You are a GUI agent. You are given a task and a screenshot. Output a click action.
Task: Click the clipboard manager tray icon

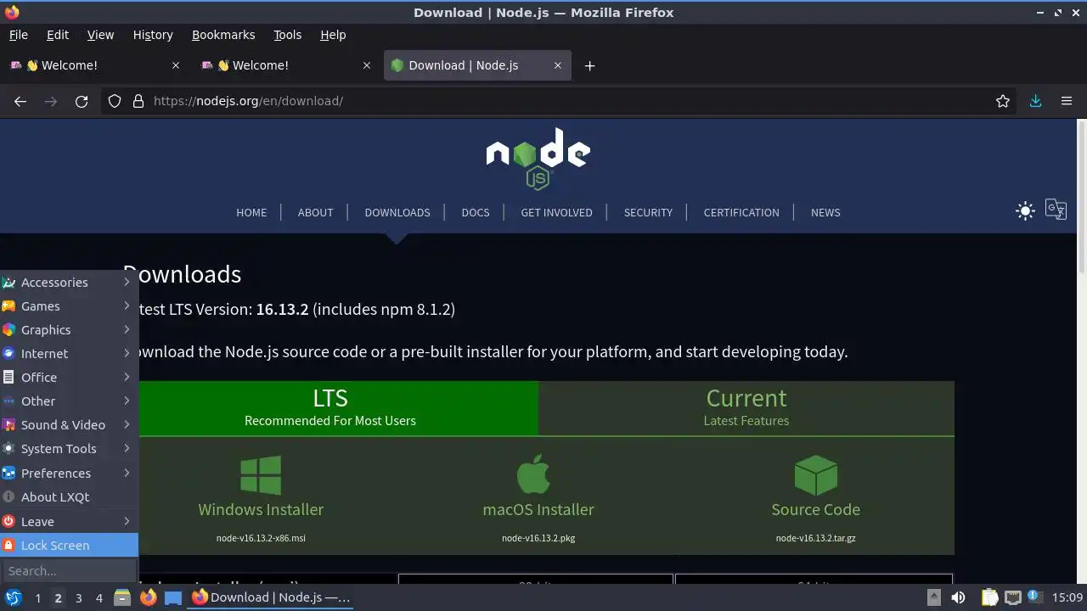[990, 597]
